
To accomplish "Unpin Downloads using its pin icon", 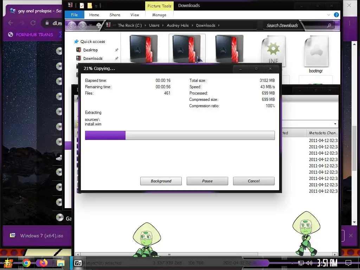I will [117, 58].
